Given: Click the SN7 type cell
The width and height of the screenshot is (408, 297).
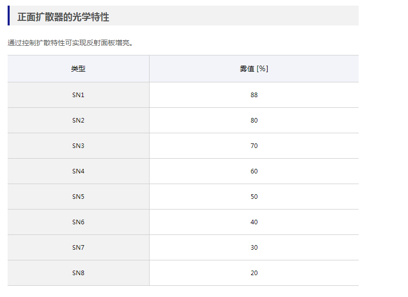Looking at the screenshot, I should click(x=78, y=248).
